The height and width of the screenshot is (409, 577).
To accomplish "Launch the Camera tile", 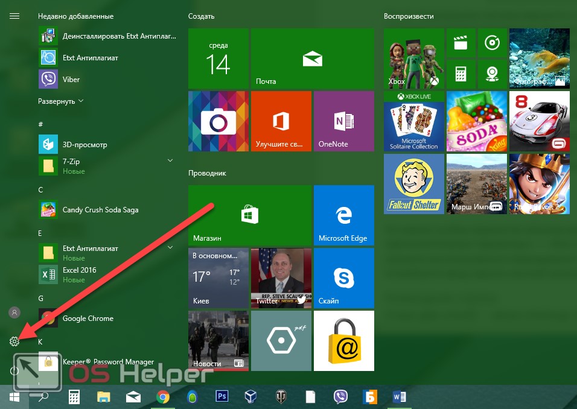I will 218,121.
